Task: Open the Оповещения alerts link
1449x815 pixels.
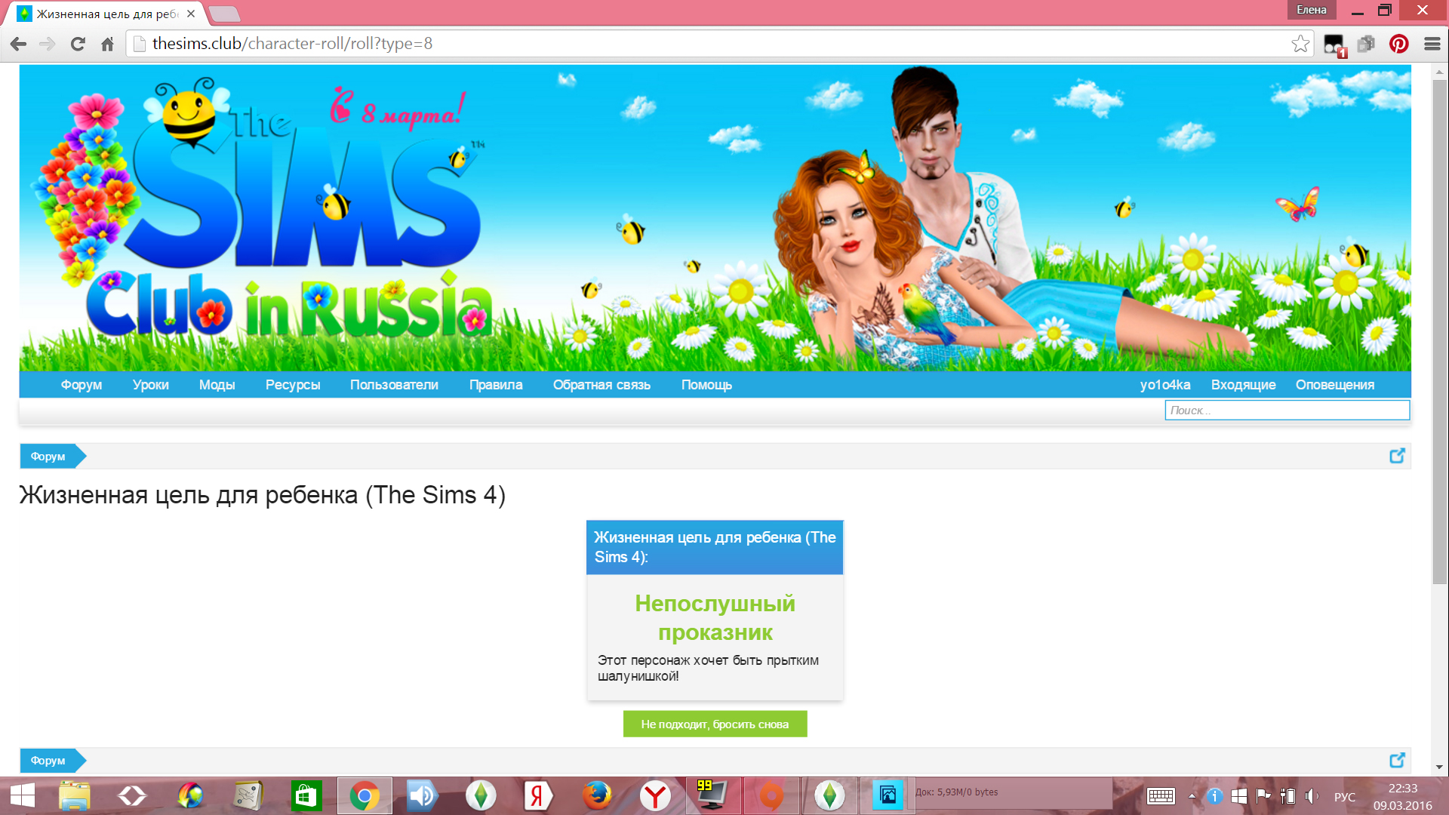Action: (x=1335, y=385)
